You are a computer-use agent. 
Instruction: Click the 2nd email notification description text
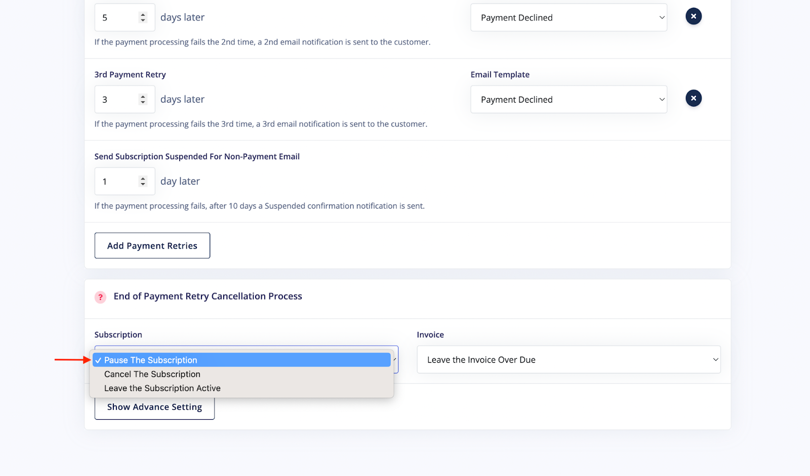click(x=262, y=42)
